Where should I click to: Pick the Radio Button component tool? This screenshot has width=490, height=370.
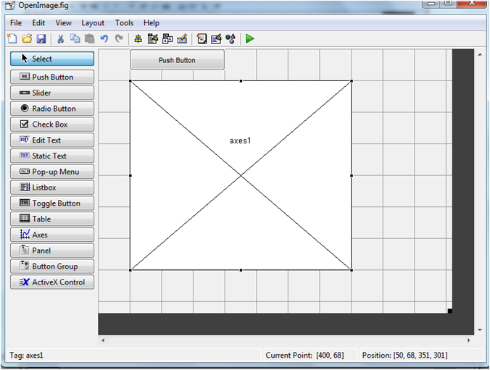coord(52,109)
